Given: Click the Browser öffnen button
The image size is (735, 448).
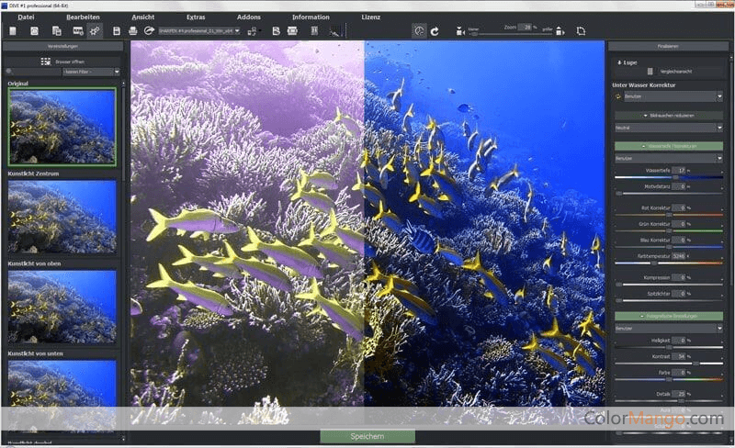Looking at the screenshot, I should tap(62, 62).
